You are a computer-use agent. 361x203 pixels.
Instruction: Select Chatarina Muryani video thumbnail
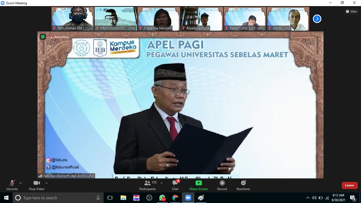point(159,19)
